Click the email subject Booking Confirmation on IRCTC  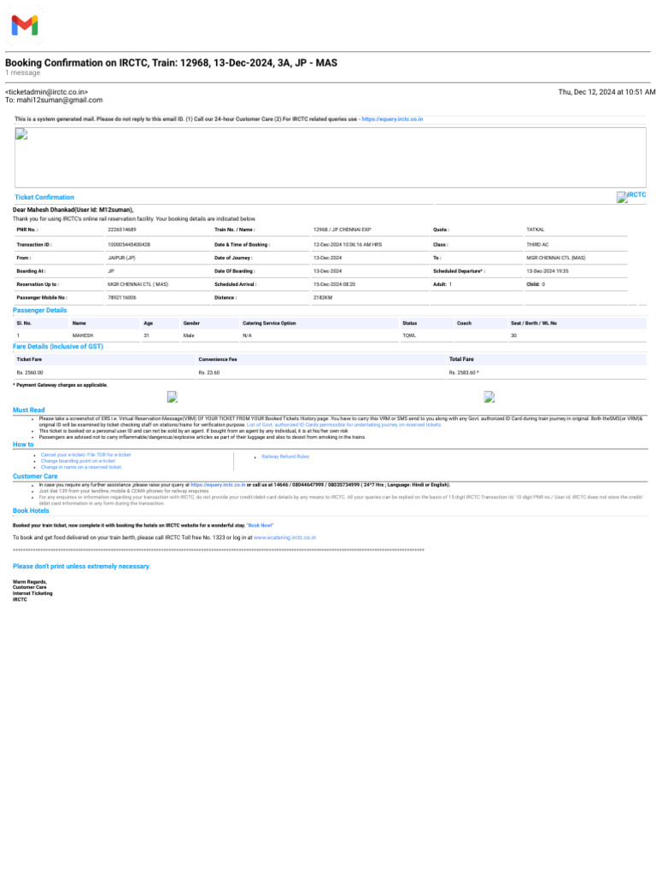click(171, 63)
